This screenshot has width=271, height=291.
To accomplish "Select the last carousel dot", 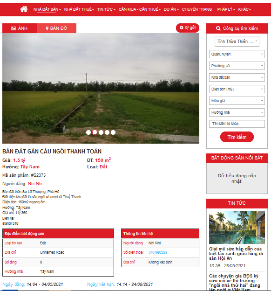I will [x=113, y=132].
